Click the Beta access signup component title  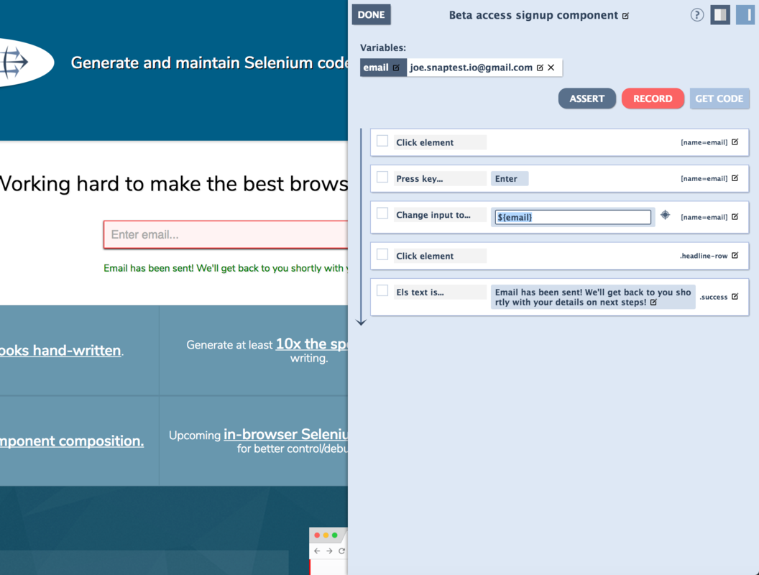(533, 16)
